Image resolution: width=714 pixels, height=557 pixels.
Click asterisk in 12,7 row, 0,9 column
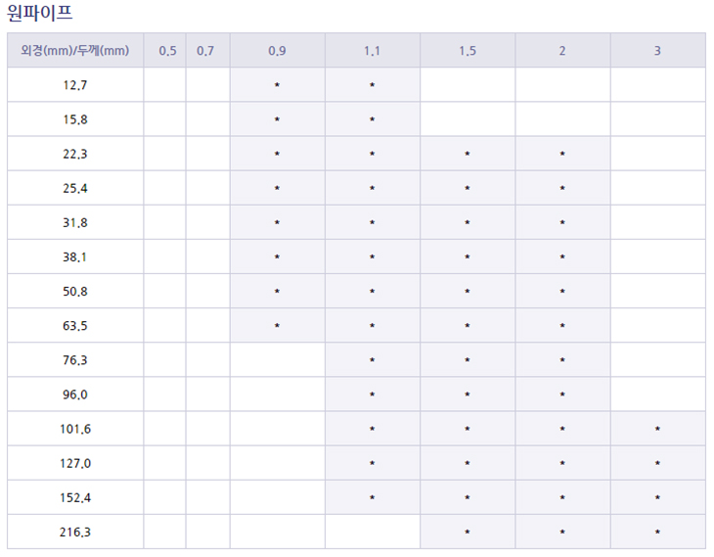coord(277,86)
